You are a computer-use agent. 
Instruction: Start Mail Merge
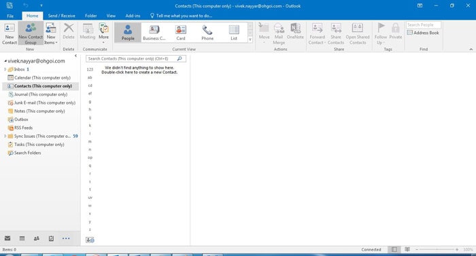coord(279,33)
